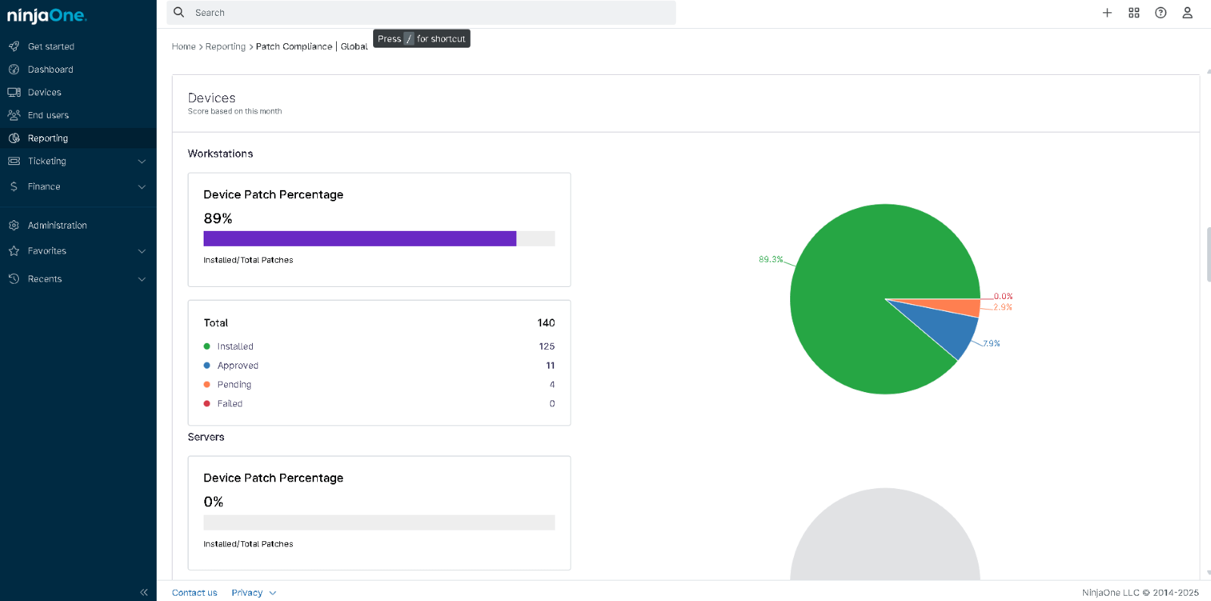1211x601 pixels.
Task: Click the Administration gear icon
Action: [x=14, y=226]
